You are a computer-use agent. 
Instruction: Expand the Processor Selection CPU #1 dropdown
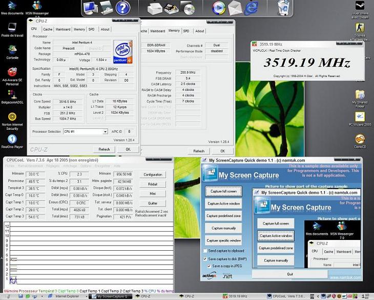point(105,132)
